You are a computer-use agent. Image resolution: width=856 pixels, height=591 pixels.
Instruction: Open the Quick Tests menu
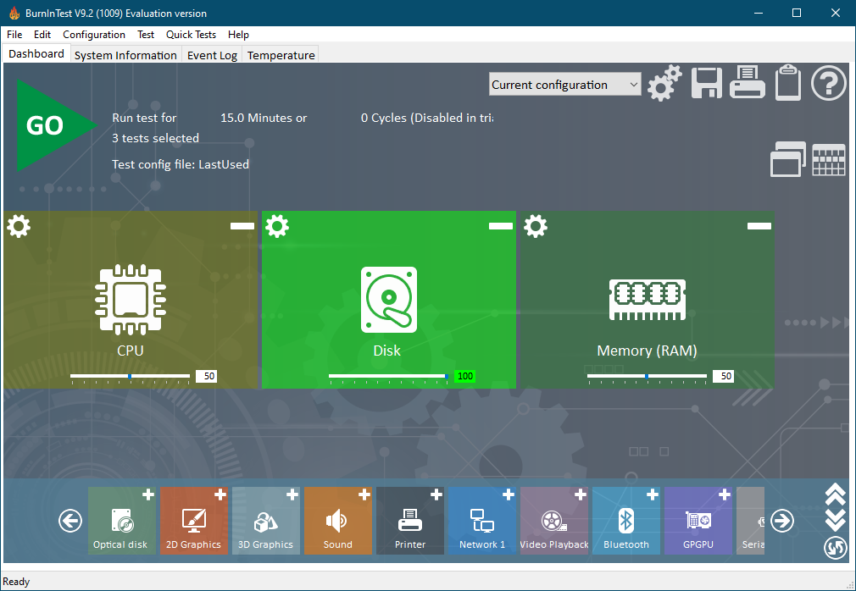191,35
